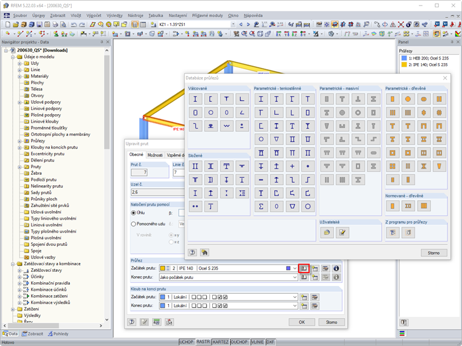Select rectangular hollow section icon in Válcované
Viewport: 462px width, 346px height.
pos(195,112)
